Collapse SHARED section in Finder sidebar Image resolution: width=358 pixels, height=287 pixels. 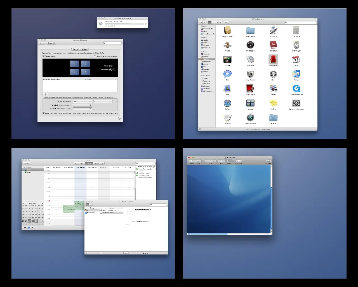(200, 37)
